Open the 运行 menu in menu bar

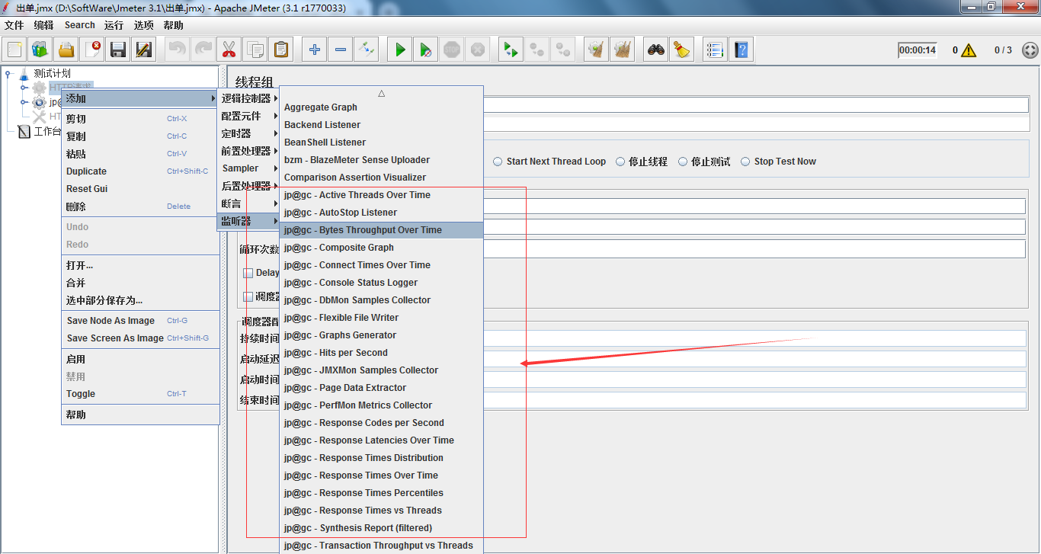point(114,25)
